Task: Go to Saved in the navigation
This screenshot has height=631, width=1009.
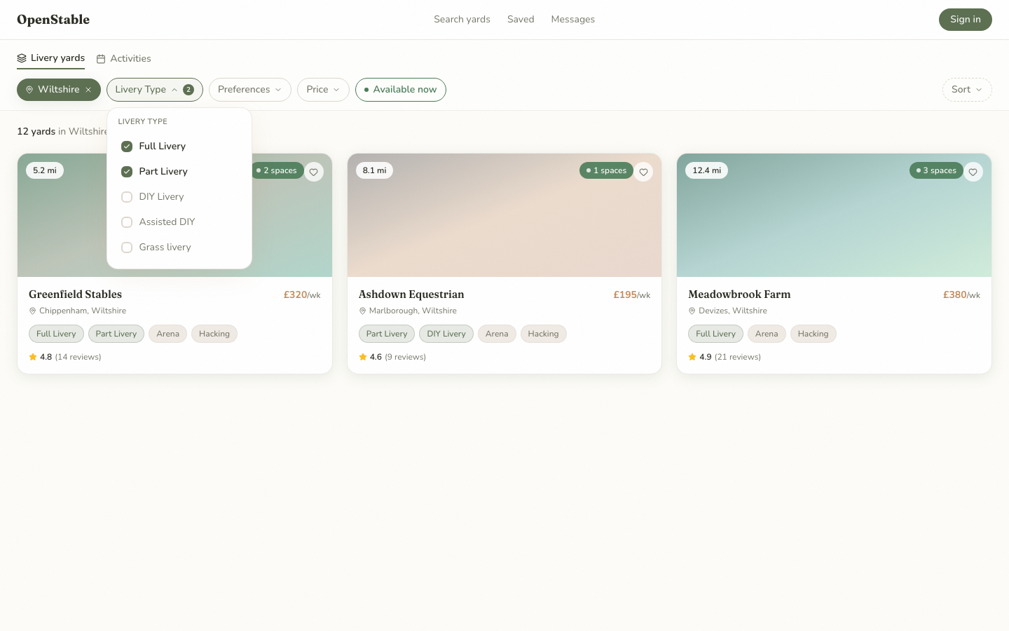Action: click(521, 20)
